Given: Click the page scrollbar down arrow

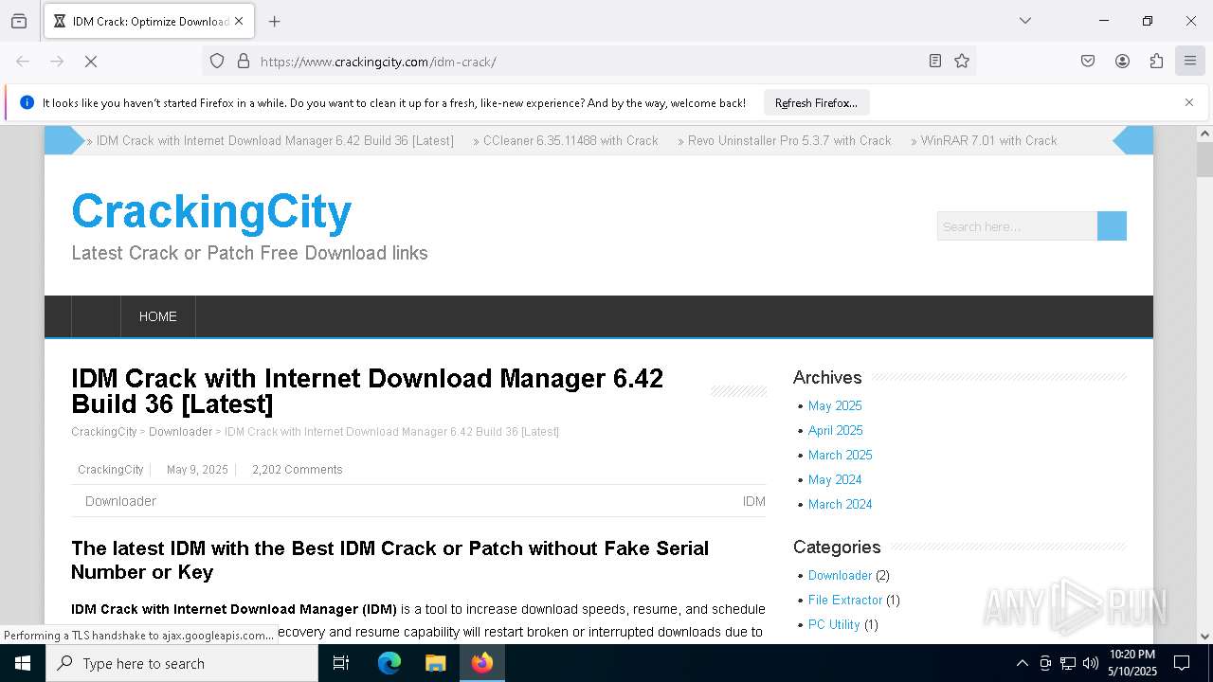Looking at the screenshot, I should tap(1204, 637).
